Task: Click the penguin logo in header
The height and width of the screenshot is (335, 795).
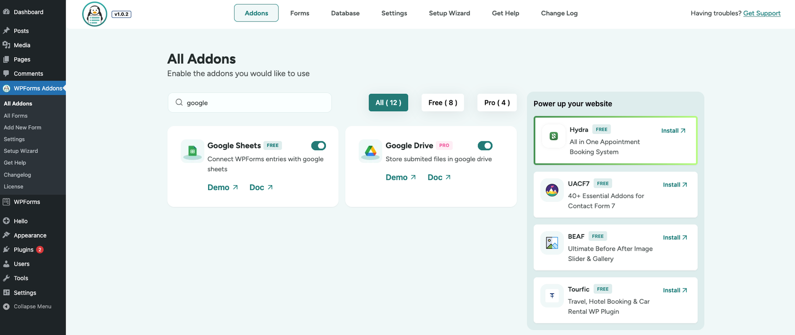Action: 94,14
